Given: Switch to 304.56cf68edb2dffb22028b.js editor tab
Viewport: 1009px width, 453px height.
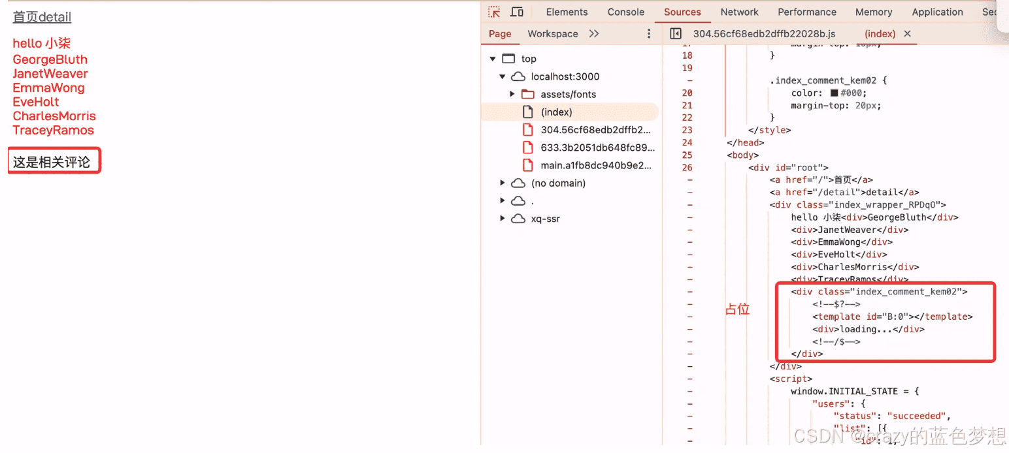Looking at the screenshot, I should [764, 34].
